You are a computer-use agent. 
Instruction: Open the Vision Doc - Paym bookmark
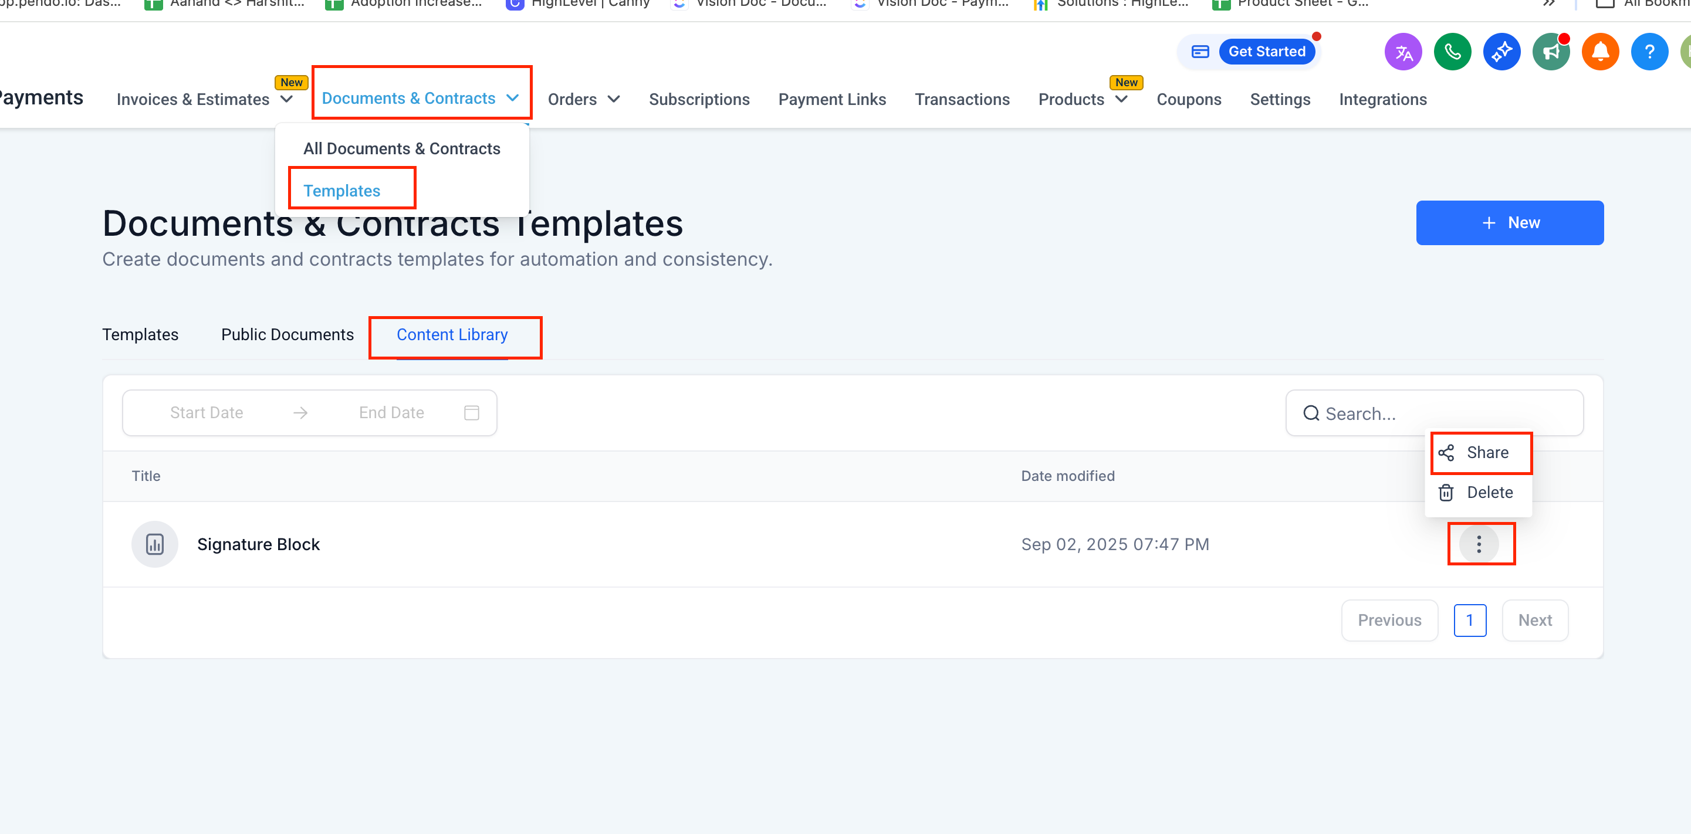pyautogui.click(x=931, y=4)
